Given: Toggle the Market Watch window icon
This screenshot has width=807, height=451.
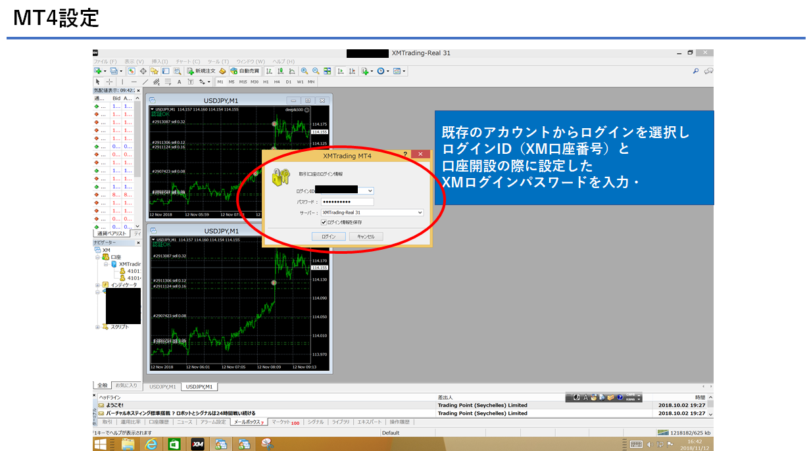Looking at the screenshot, I should [x=132, y=71].
